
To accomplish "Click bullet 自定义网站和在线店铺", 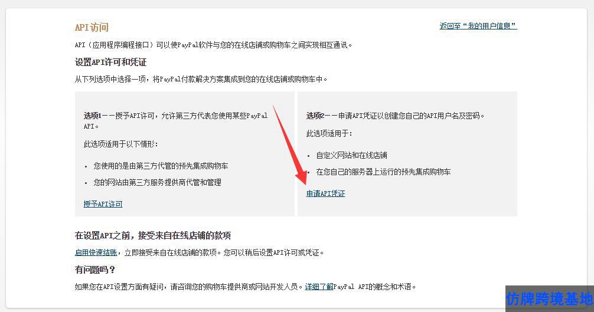I will (351, 155).
